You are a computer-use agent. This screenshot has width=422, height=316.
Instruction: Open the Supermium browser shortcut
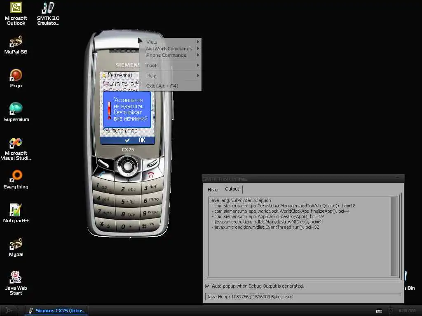16,112
